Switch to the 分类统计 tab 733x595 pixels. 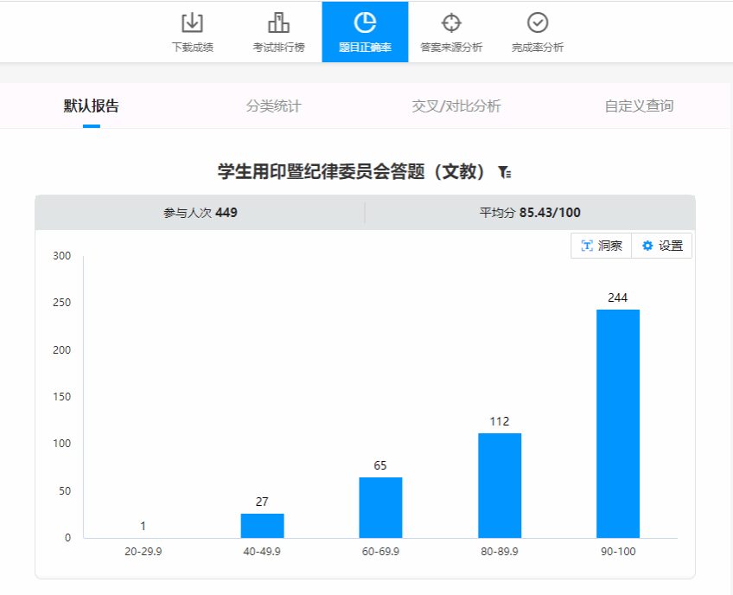(x=274, y=106)
